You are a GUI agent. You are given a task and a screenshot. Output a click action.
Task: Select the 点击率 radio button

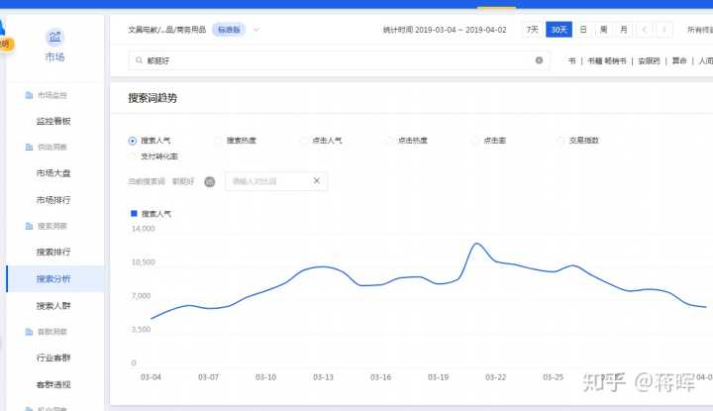[x=475, y=141]
